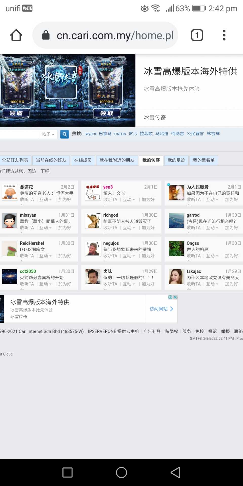Click the blue search magnifier button

tap(65, 134)
